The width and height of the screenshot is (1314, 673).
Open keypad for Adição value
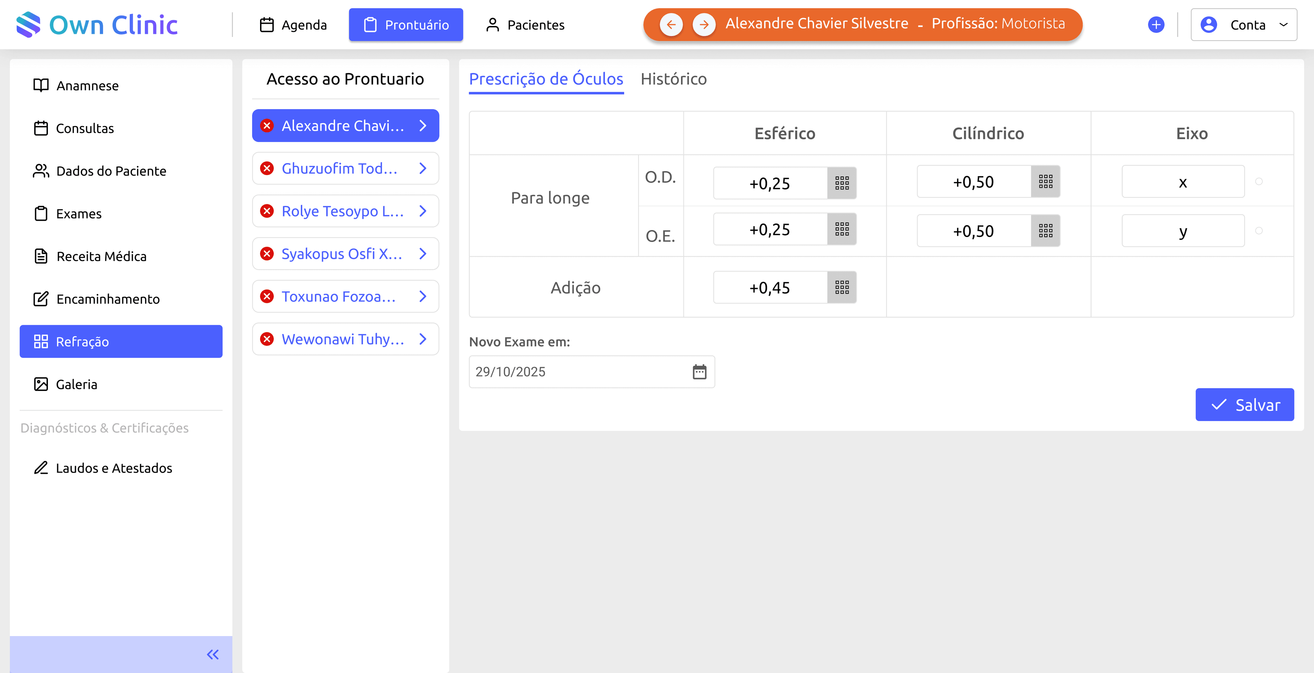click(842, 288)
